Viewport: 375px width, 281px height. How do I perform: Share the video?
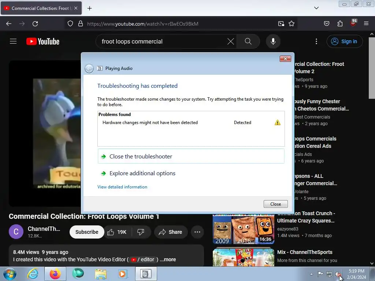coord(171,232)
